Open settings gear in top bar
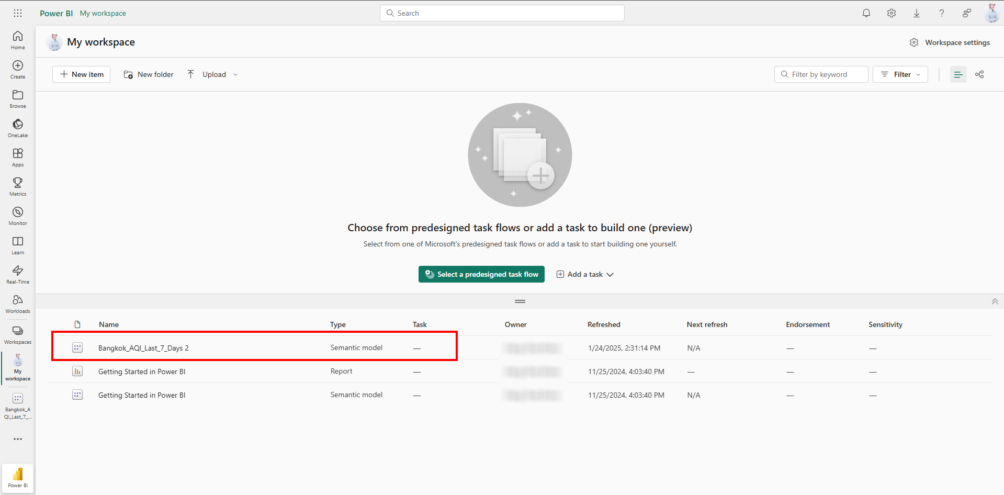Screen dimensions: 1004x495 (892, 13)
